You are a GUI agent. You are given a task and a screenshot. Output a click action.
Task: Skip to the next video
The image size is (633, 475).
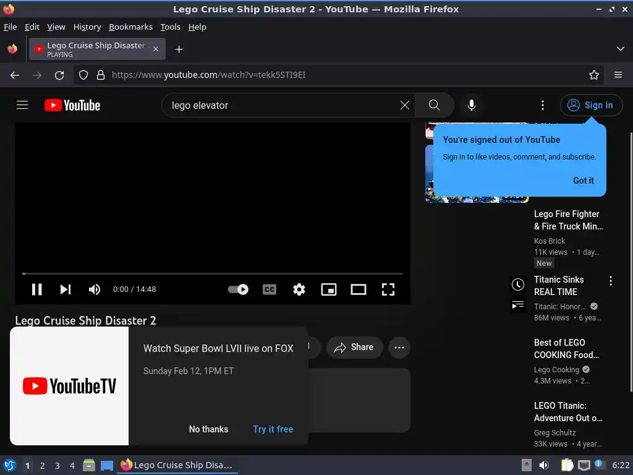tap(66, 289)
